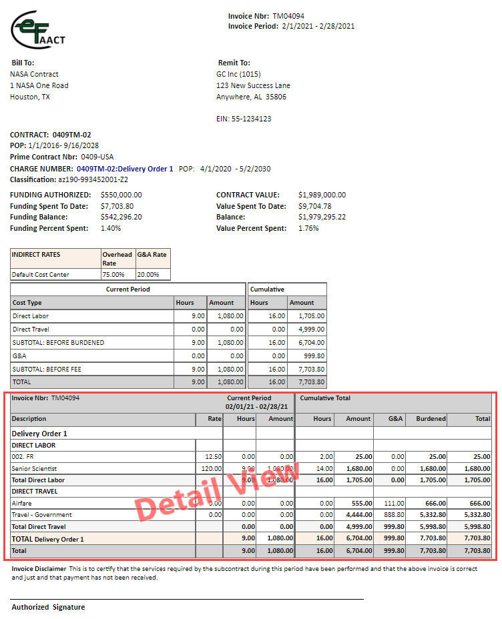Click the Description column header in the detail table
The width and height of the screenshot is (502, 619).
29,419
